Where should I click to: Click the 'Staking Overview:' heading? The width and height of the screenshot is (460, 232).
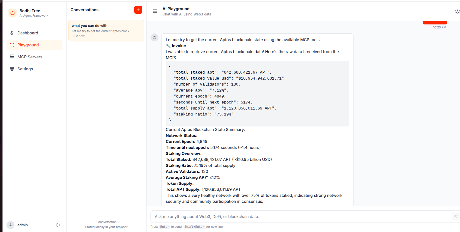[x=183, y=153]
